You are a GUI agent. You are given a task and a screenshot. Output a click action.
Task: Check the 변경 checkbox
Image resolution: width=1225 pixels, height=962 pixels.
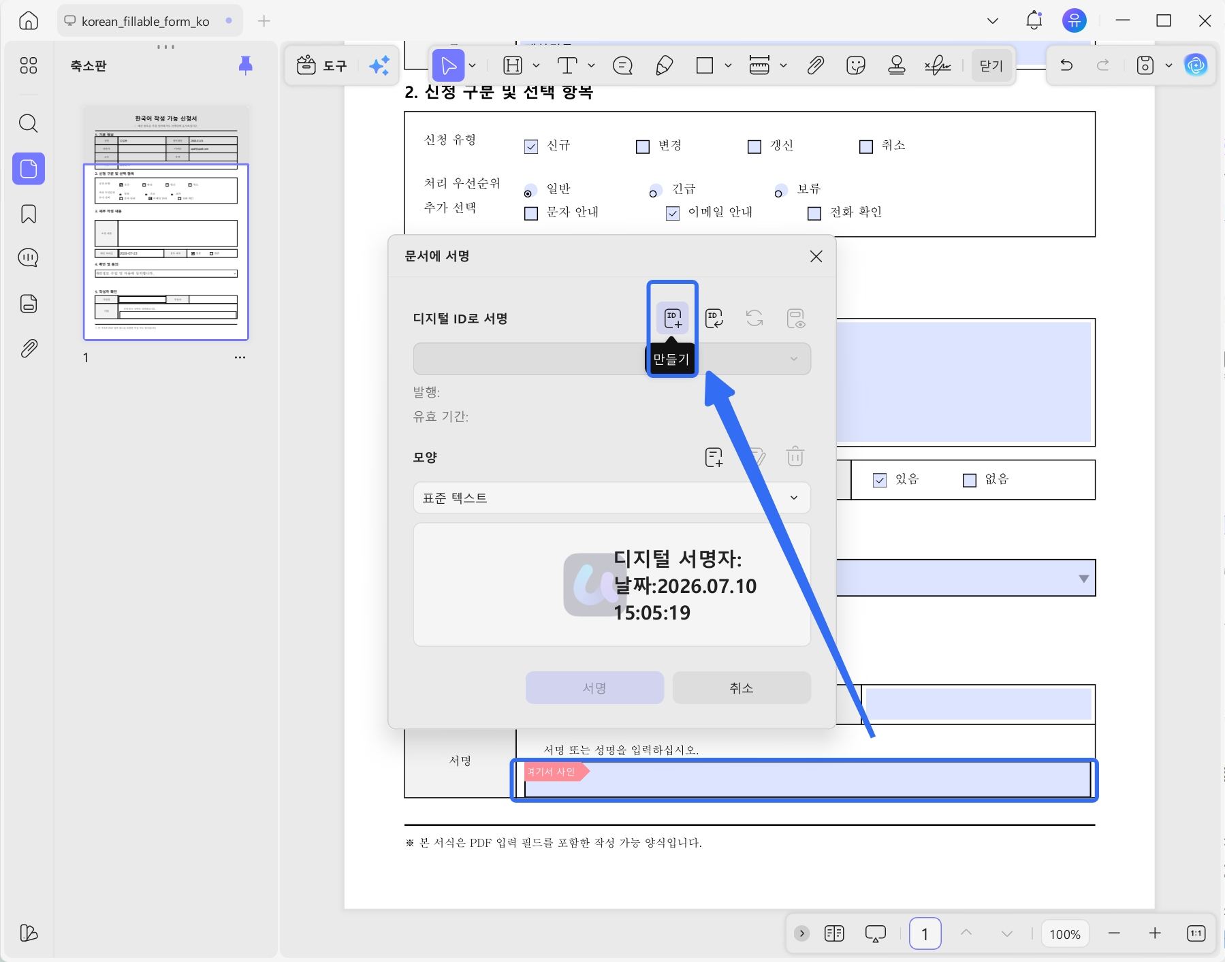tap(643, 146)
